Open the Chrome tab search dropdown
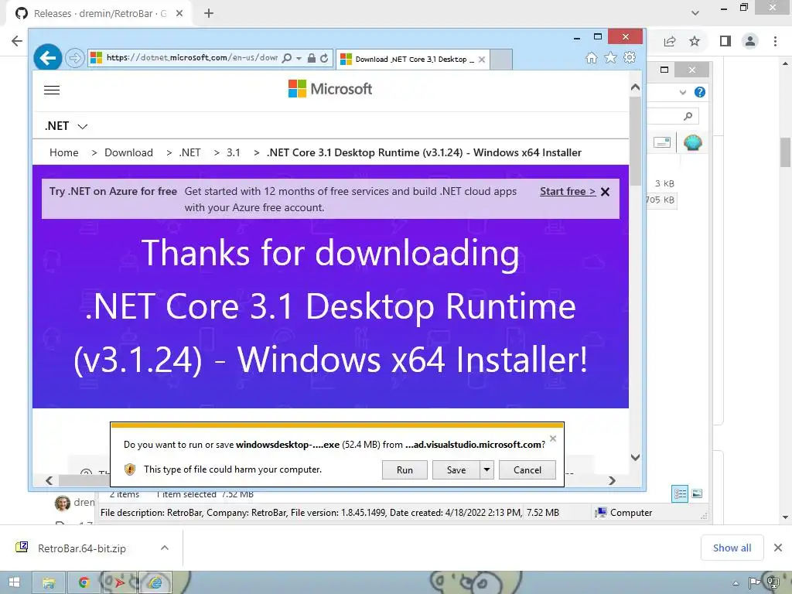 (695, 13)
